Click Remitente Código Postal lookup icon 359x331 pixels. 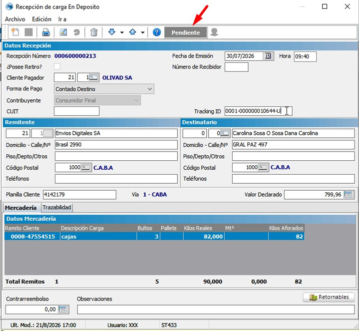pos(86,167)
